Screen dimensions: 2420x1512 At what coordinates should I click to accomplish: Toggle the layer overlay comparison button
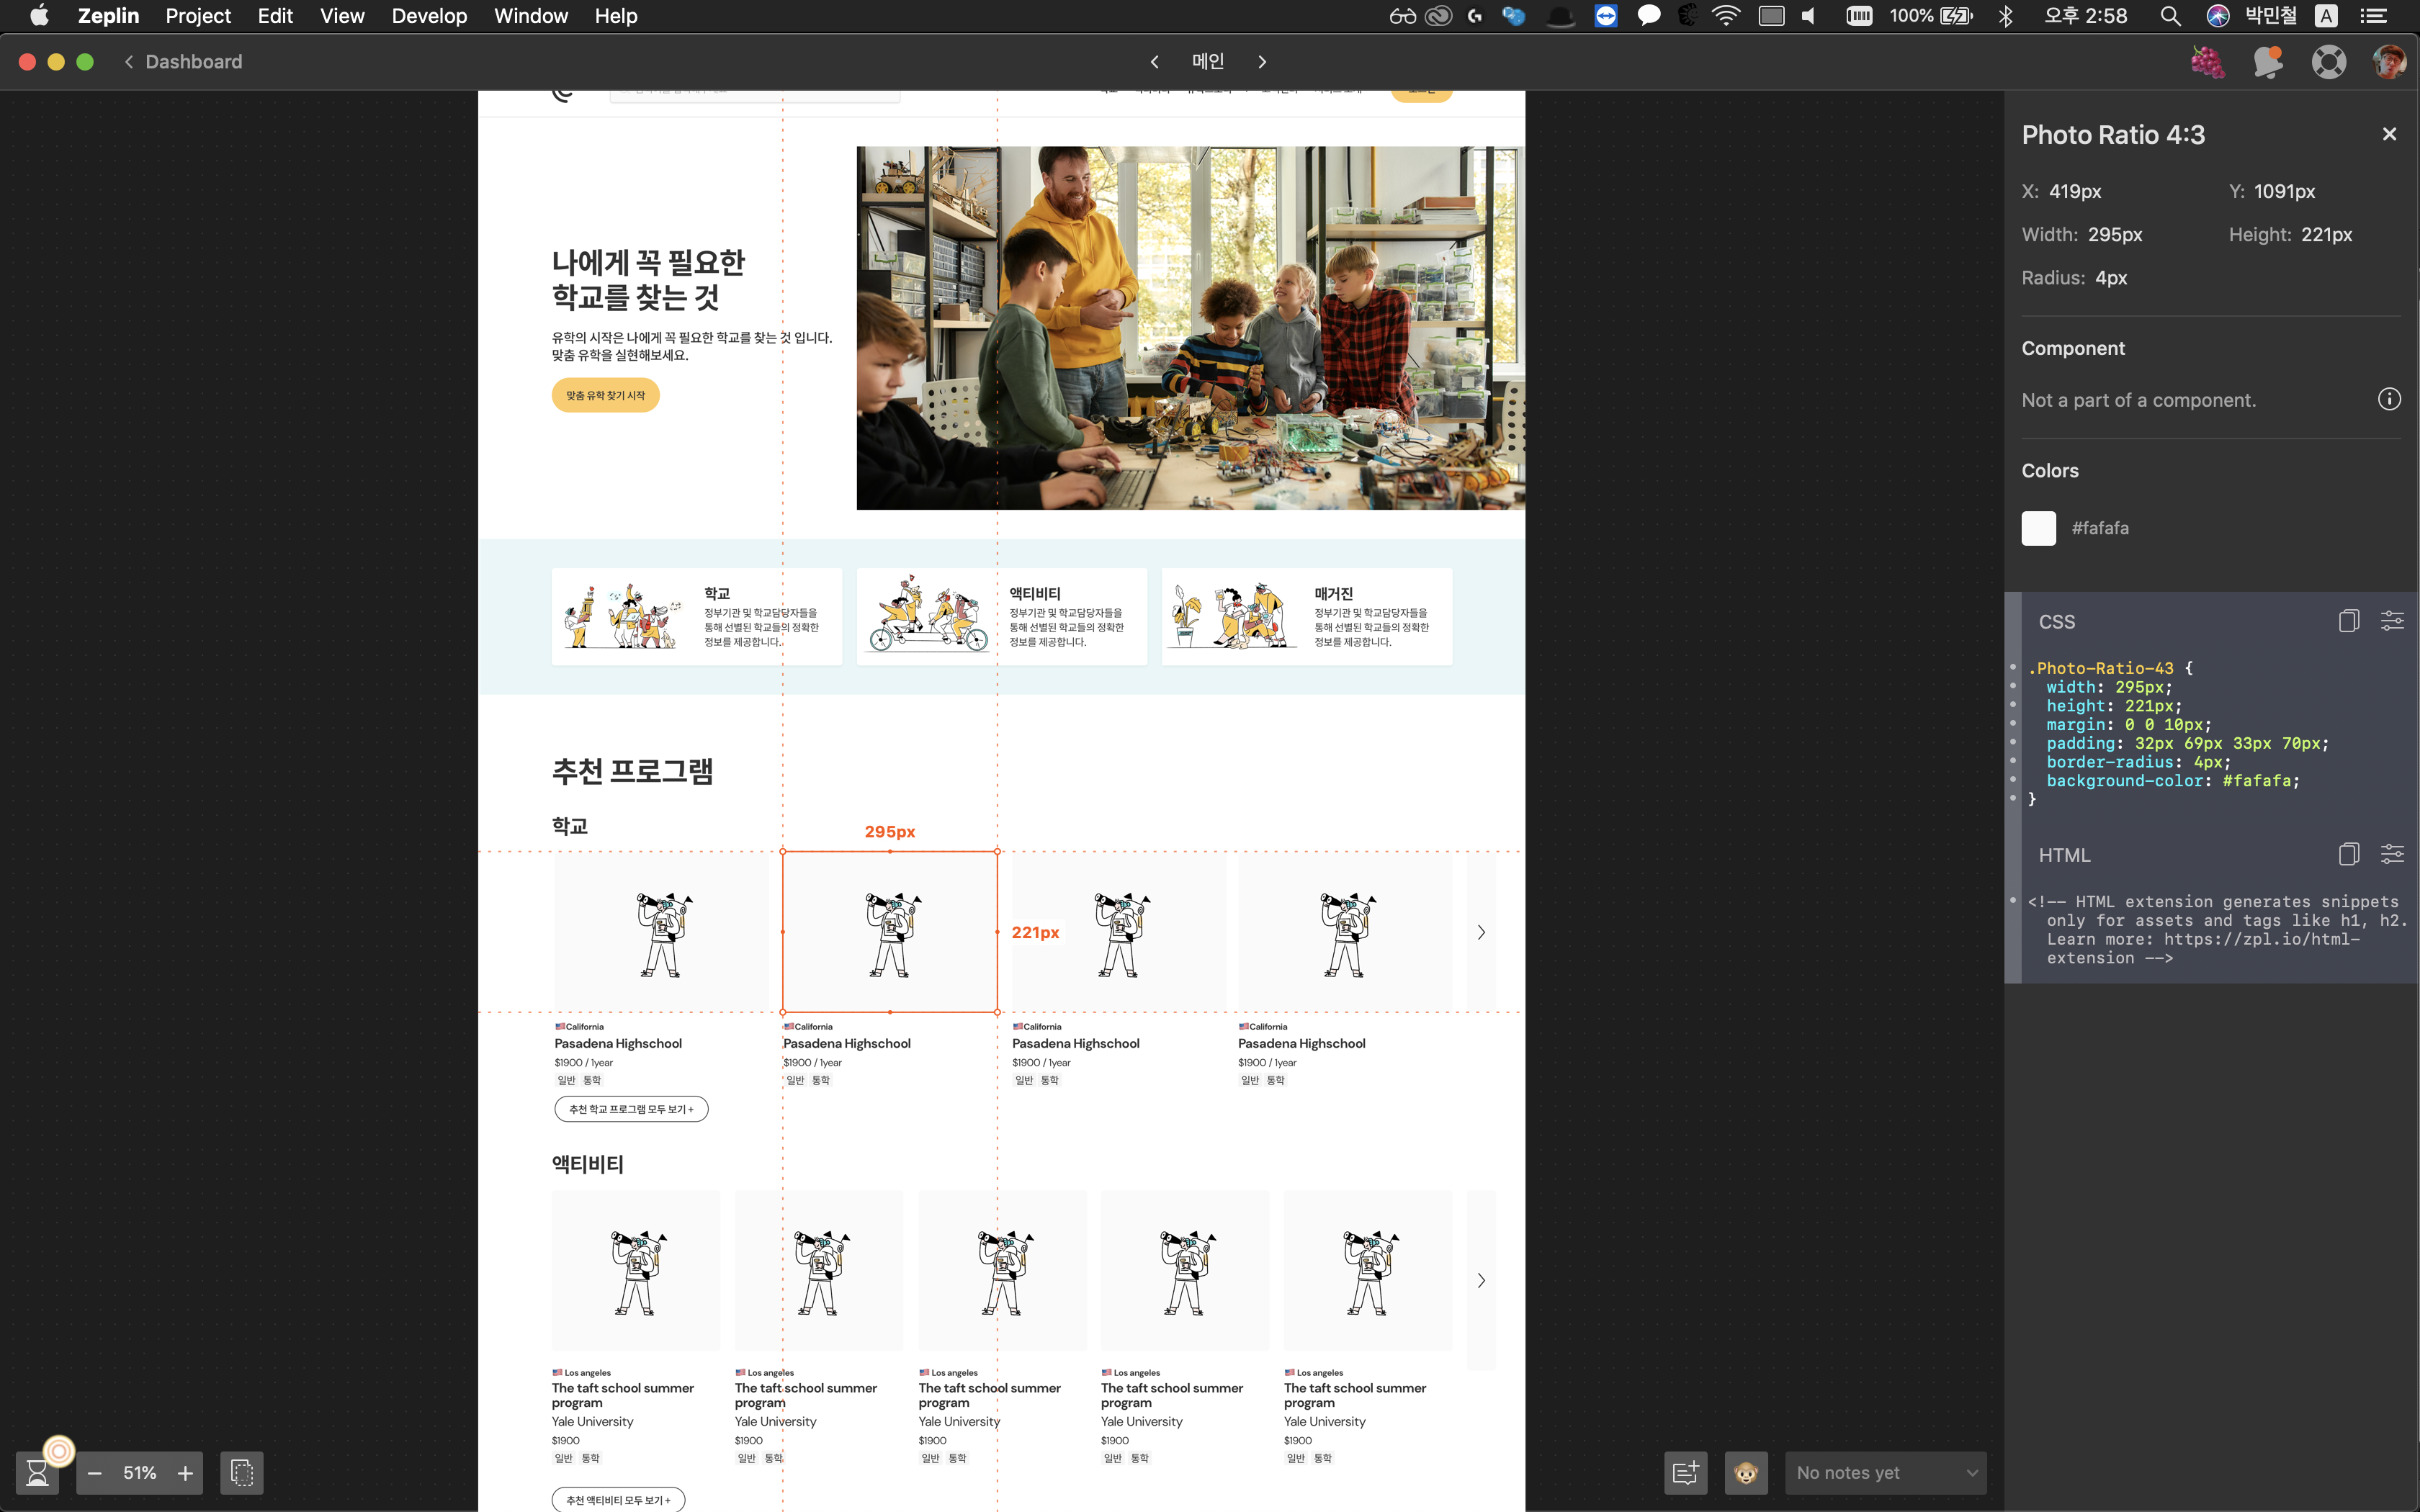coord(241,1472)
